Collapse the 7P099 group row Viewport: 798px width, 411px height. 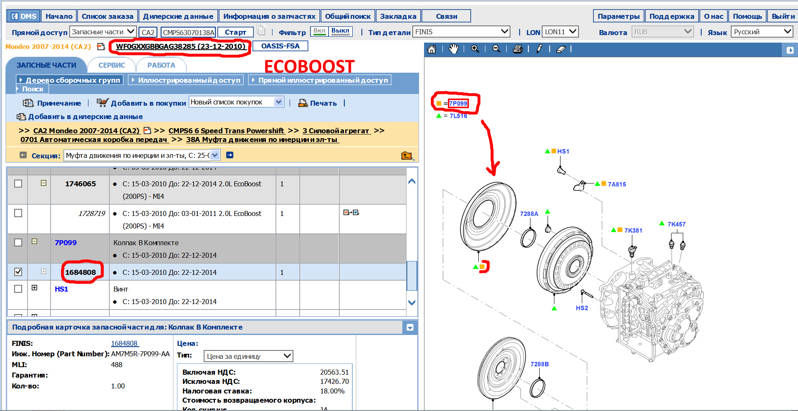(x=35, y=241)
